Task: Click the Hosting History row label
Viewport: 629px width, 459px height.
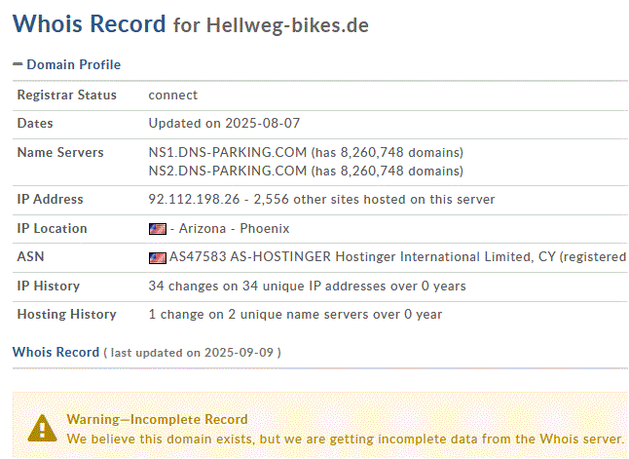Action: [x=66, y=315]
